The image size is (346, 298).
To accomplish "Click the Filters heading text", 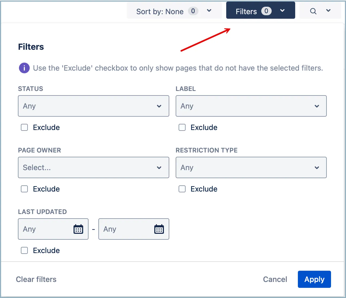I will [31, 47].
